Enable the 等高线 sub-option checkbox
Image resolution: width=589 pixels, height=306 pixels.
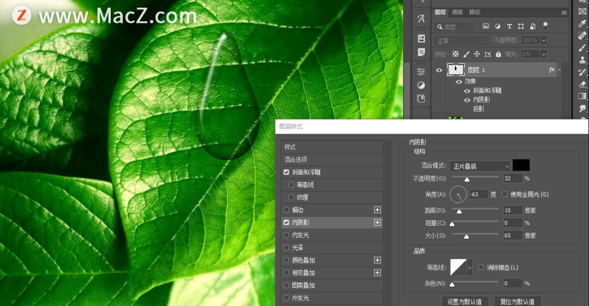point(291,185)
